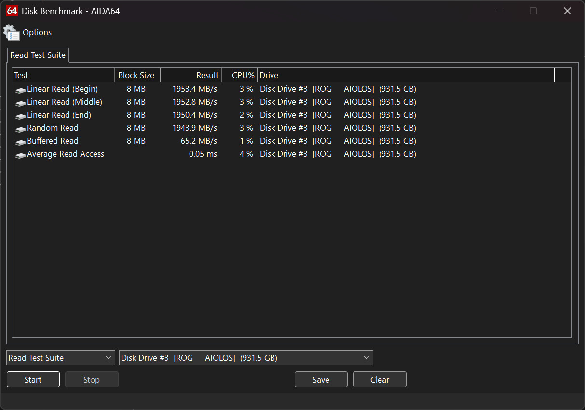This screenshot has height=410, width=585.
Task: Select the Linear Read (Middle) row label
Action: (x=65, y=102)
